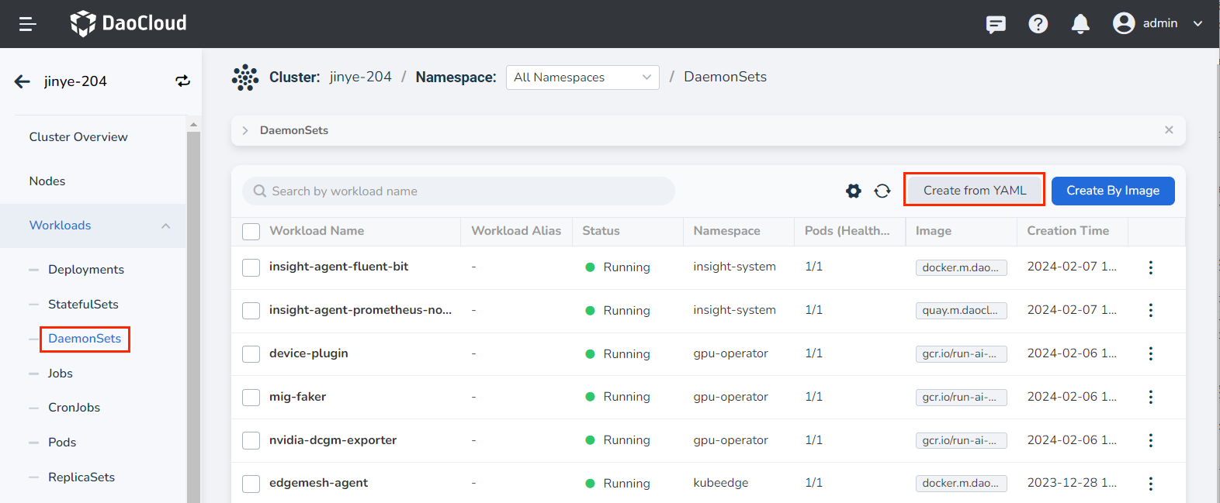Open the All Namespaces dropdown
Viewport: 1220px width, 503px height.
point(582,78)
